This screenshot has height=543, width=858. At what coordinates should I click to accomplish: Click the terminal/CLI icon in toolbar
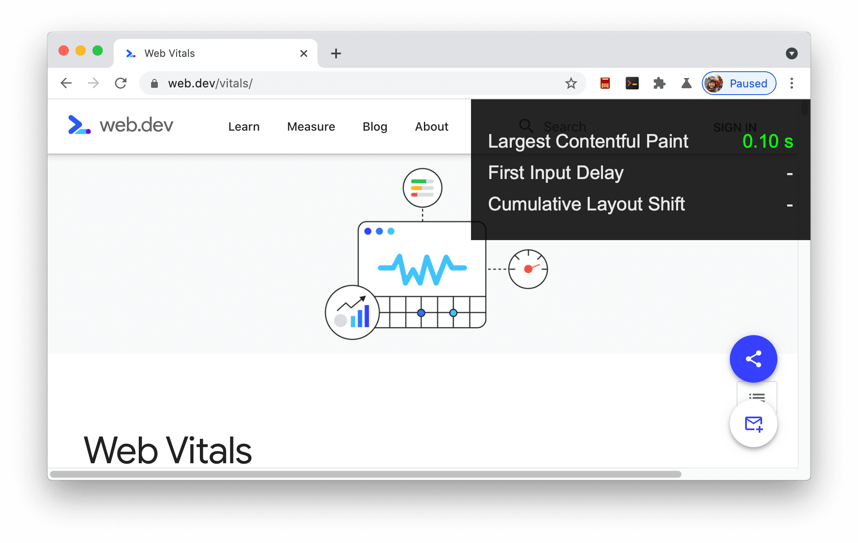tap(631, 84)
